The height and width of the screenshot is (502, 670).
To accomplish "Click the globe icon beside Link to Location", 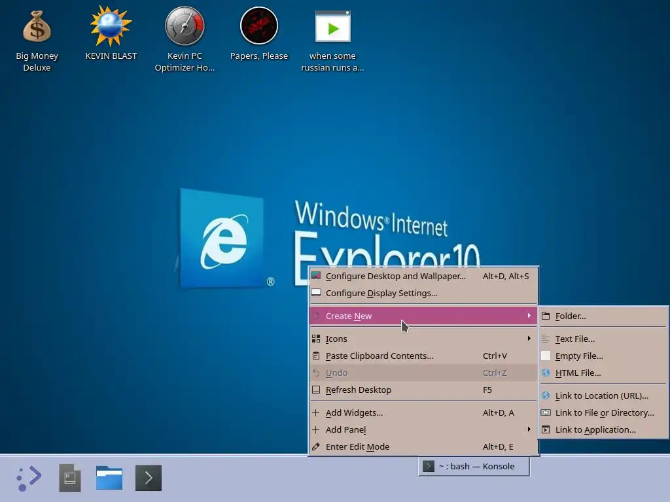I will click(x=546, y=395).
